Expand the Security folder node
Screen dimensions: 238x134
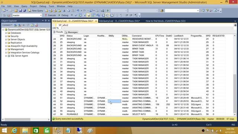tap(6, 36)
